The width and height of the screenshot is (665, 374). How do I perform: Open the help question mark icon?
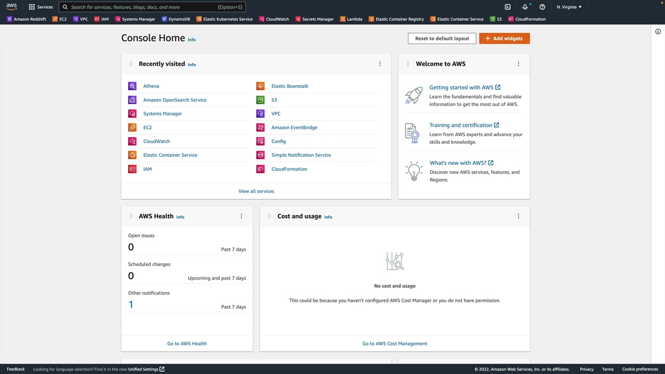[542, 7]
